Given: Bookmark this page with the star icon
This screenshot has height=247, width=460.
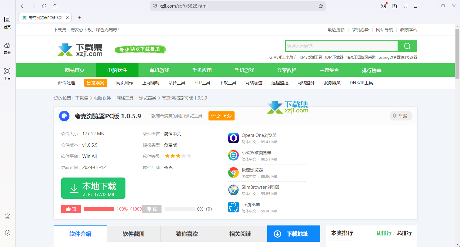Looking at the screenshot, I should pos(321,6).
